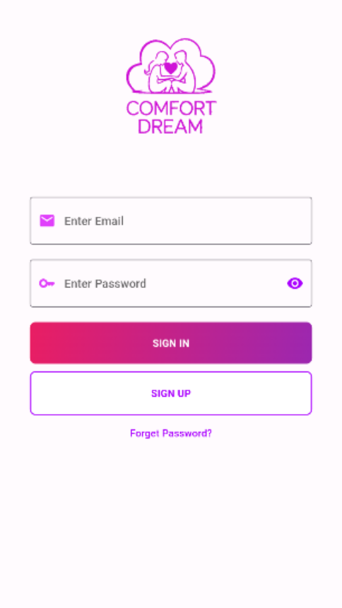The width and height of the screenshot is (342, 608).
Task: Click the heart in the logo
Action: 170,68
